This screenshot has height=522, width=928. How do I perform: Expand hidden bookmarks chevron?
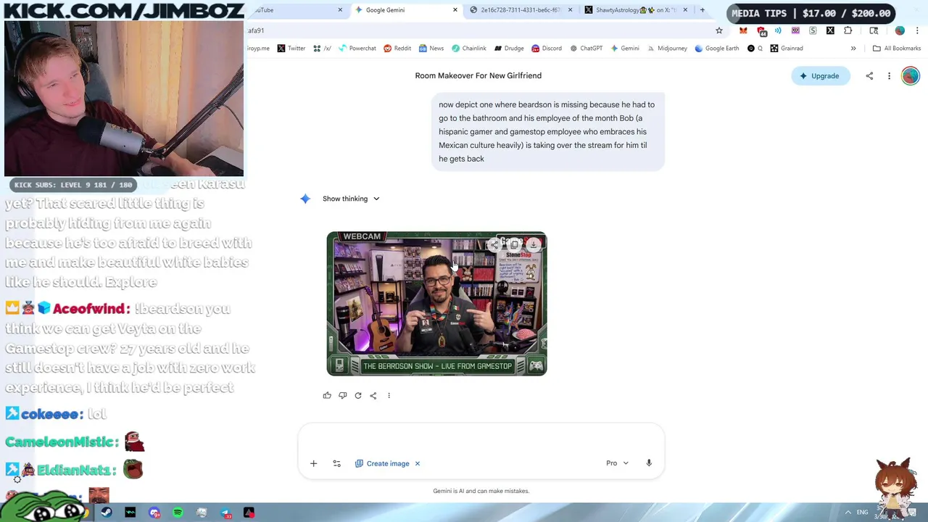coord(853,49)
